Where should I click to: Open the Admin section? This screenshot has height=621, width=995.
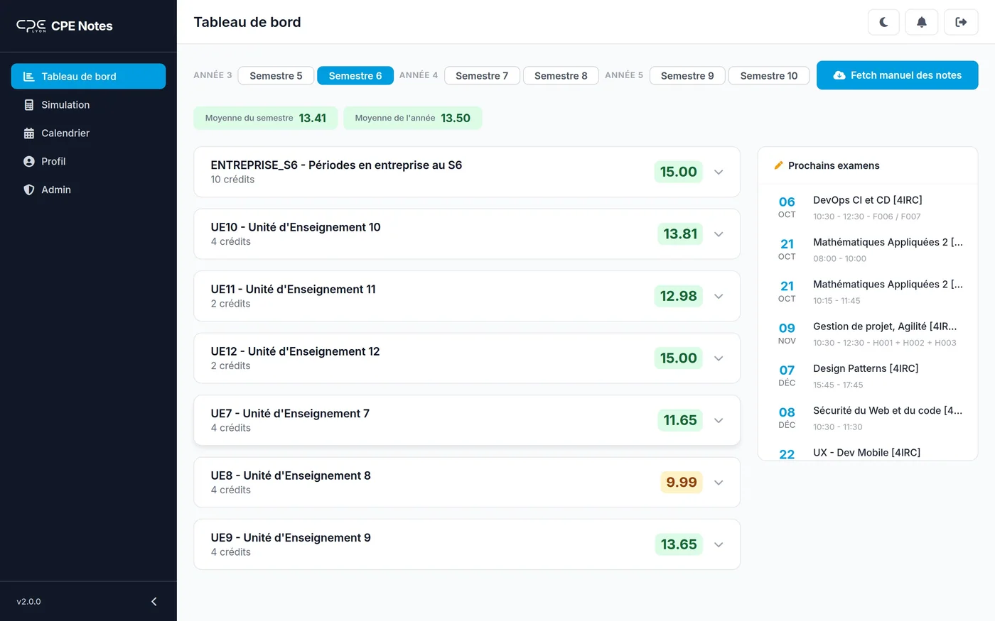click(x=88, y=190)
